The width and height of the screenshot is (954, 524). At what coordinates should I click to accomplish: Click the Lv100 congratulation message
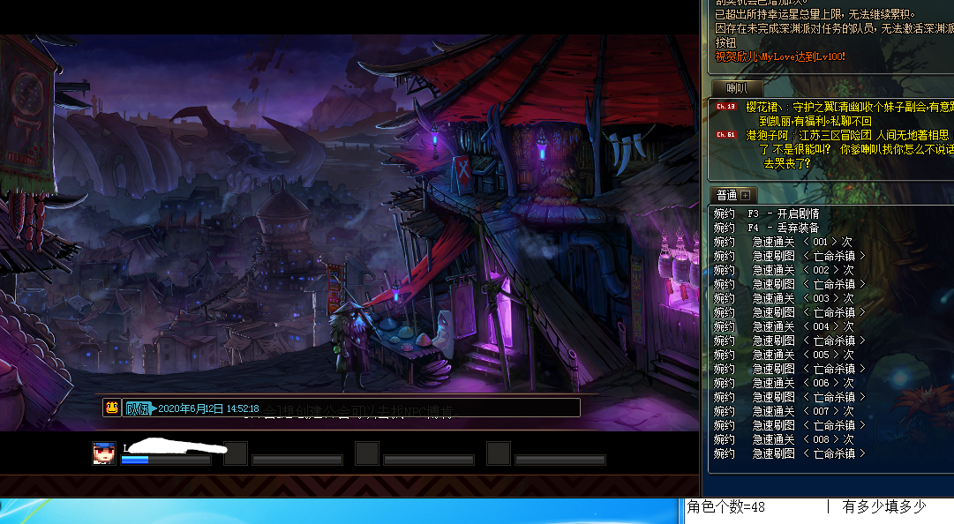tap(780, 56)
